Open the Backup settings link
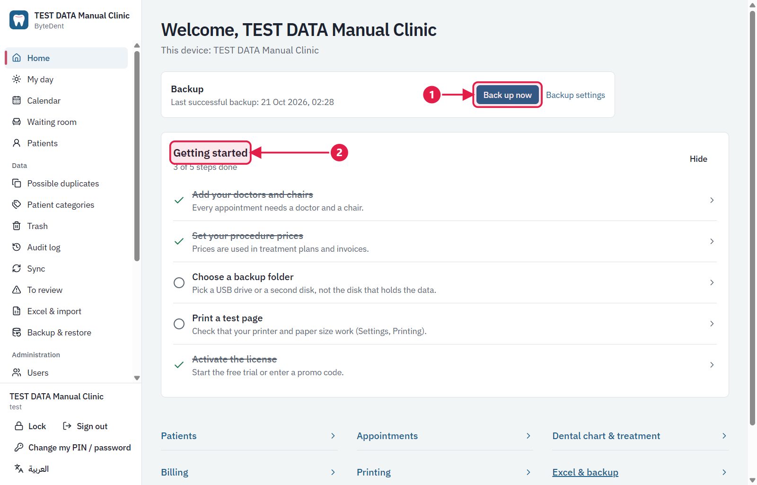 tap(575, 95)
